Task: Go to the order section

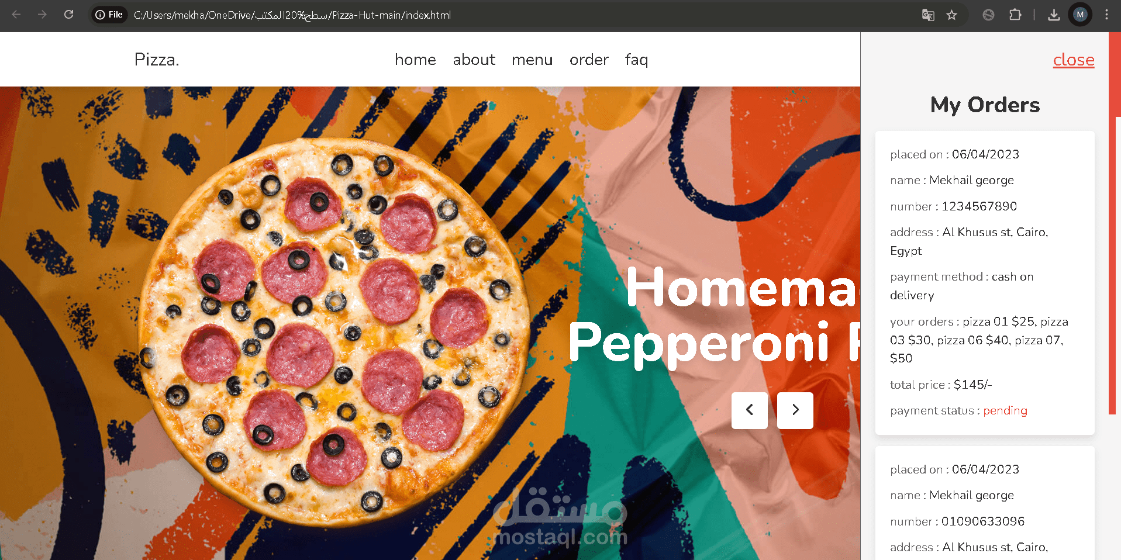Action: point(589,60)
